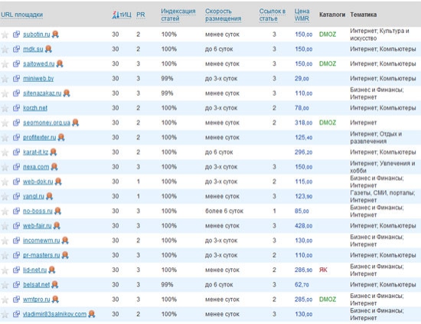The width and height of the screenshot is (421, 324).
Task: Open vladimir83salnikov.com external link icon
Action: [16, 314]
